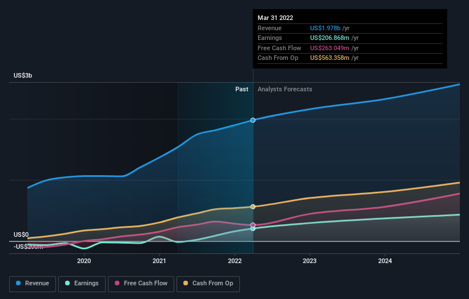The width and height of the screenshot is (469, 299).
Task: Click the 2024 x-axis label
Action: 385,261
